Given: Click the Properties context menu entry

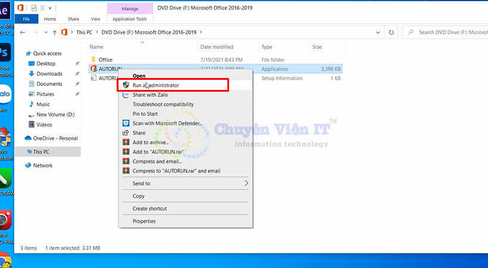Looking at the screenshot, I should click(144, 221).
